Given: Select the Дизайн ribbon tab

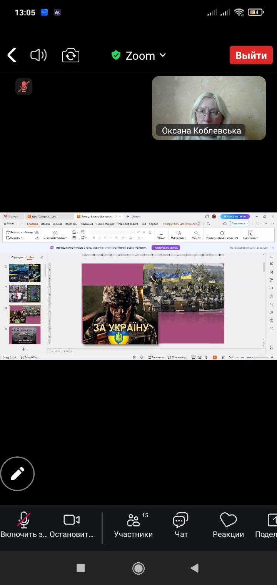Looking at the screenshot, I should tap(57, 224).
